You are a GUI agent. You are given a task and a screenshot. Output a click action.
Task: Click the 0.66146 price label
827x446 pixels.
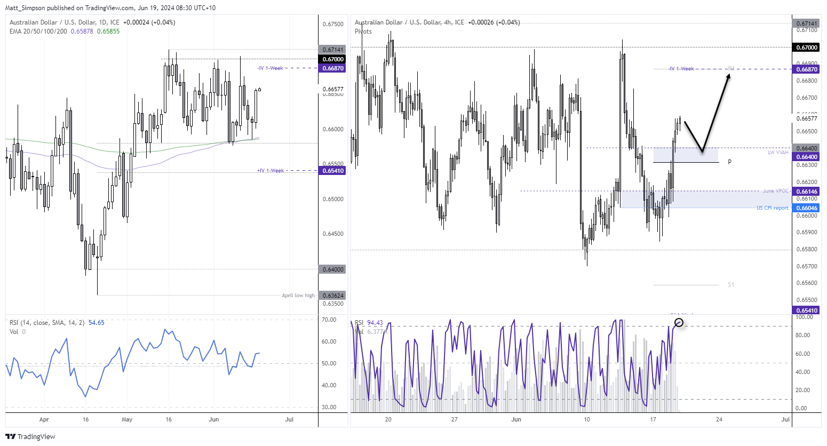pos(806,191)
